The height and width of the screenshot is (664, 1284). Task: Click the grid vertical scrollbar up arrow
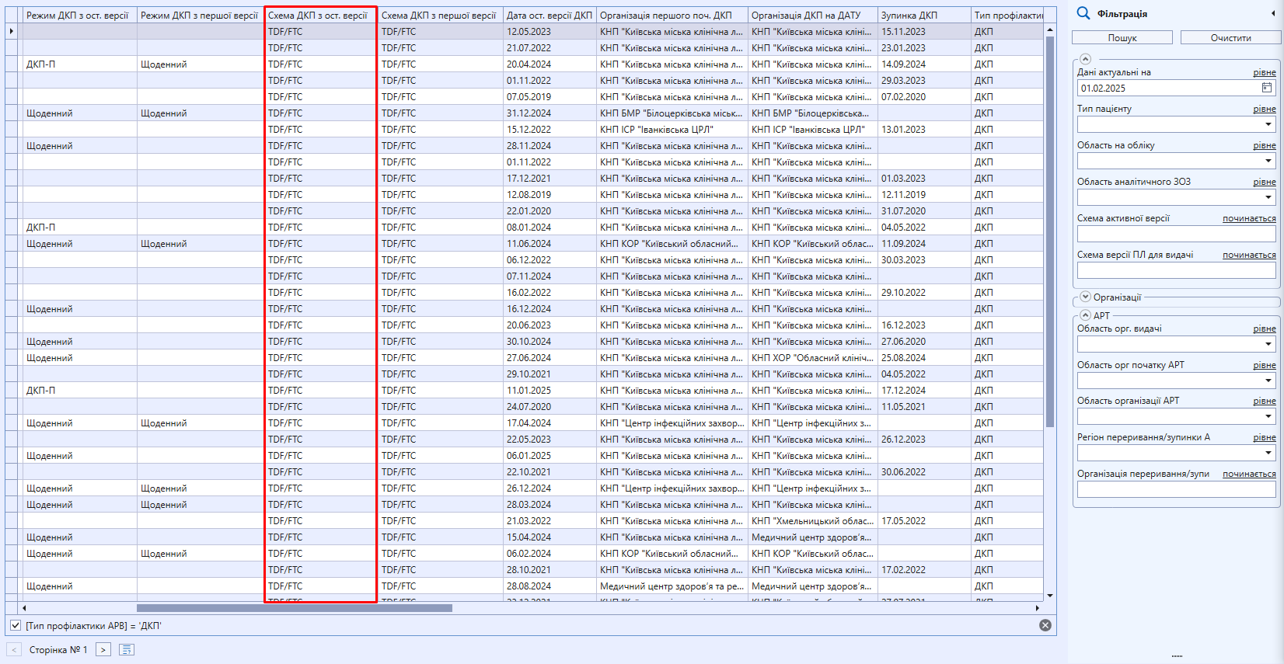pyautogui.click(x=1050, y=30)
